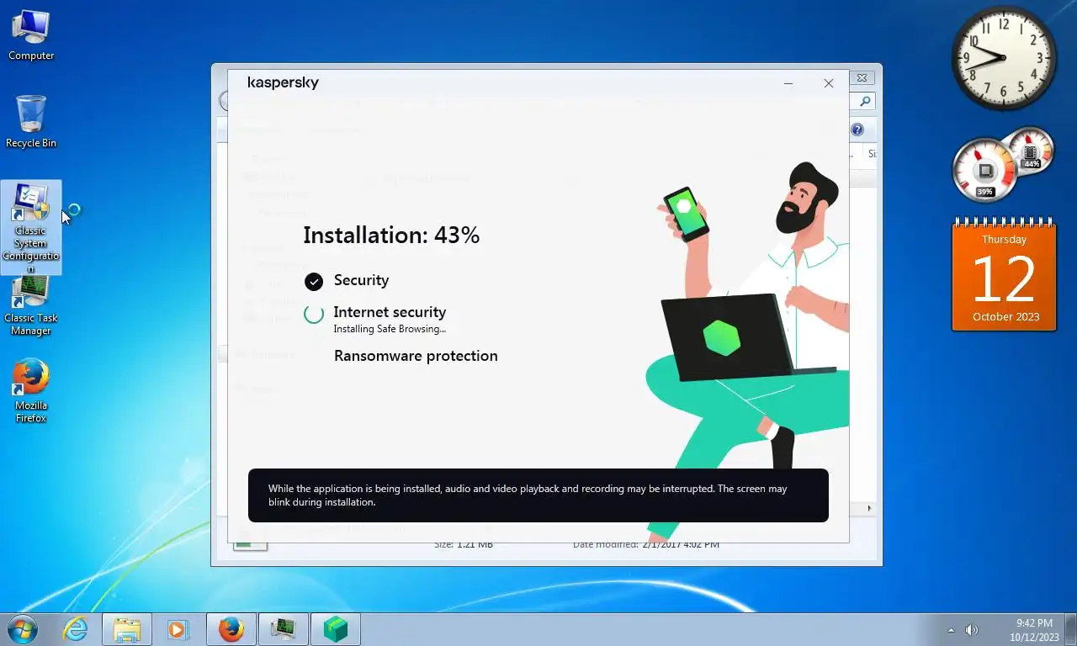Viewport: 1077px width, 646px height.
Task: Switch to Task Manager taskbar button
Action: click(283, 629)
